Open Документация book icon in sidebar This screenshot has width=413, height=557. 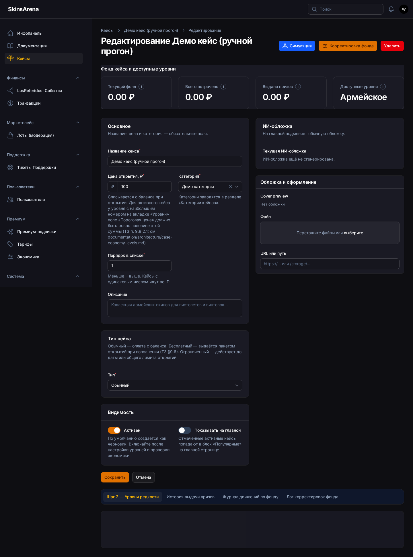(x=10, y=46)
